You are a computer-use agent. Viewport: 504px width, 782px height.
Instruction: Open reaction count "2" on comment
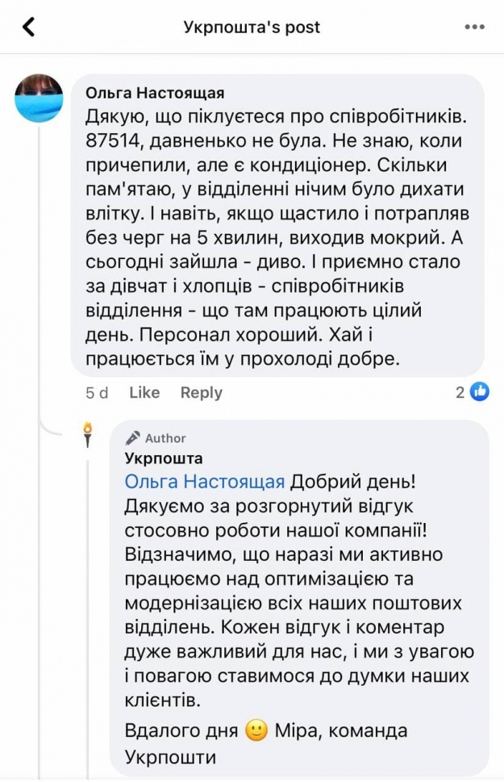coord(460,392)
